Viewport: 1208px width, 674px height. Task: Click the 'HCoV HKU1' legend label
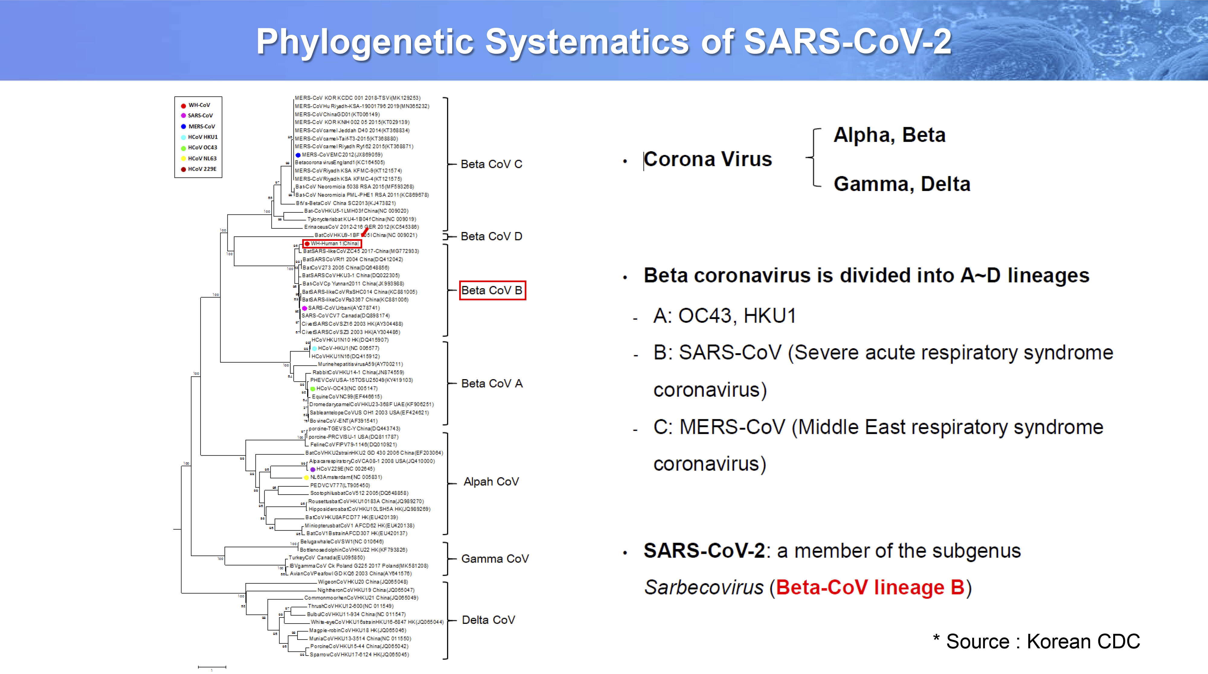point(203,137)
